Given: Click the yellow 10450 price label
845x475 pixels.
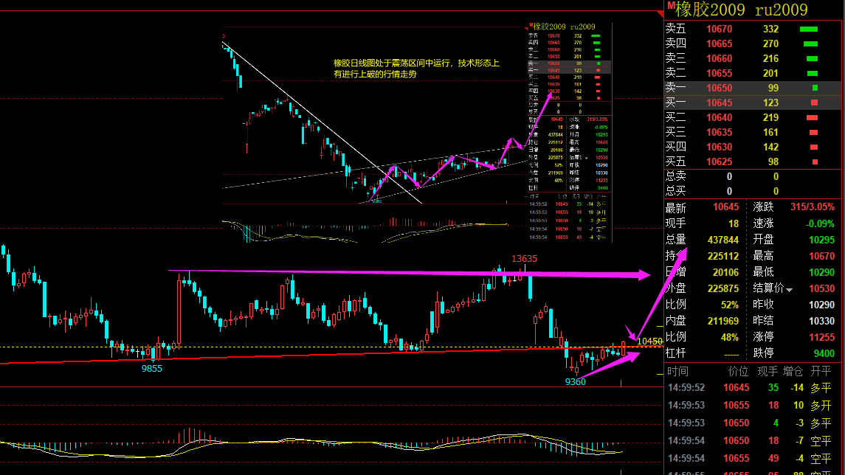Looking at the screenshot, I should (x=649, y=341).
